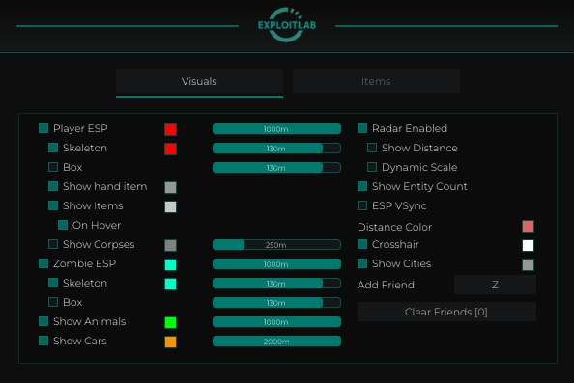Screen dimensions: 574x383
Task: Enable Box checkbox under Zombie ESP
Action: [x=53, y=302]
